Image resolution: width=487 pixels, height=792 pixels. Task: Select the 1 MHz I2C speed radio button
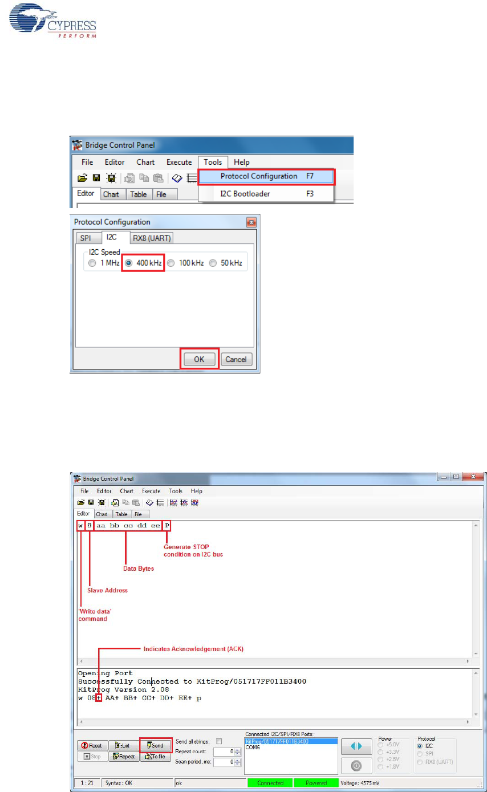(92, 263)
